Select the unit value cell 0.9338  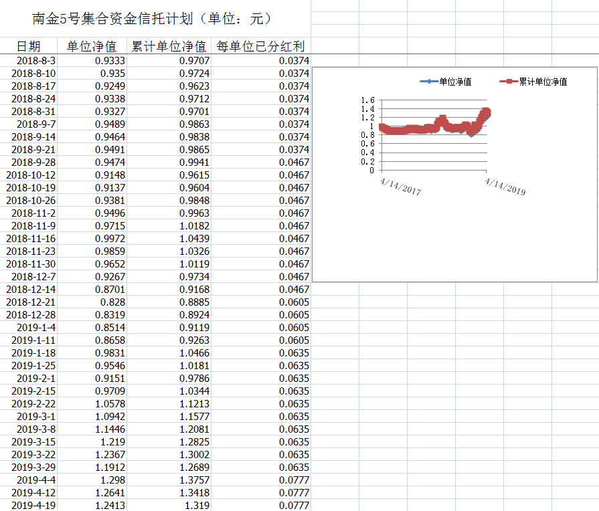click(92, 99)
